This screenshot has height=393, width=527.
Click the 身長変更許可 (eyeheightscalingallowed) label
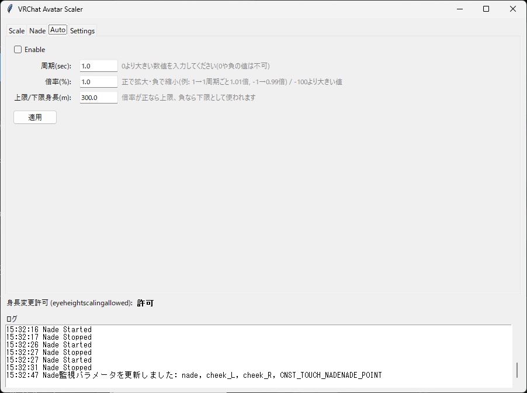coord(70,303)
